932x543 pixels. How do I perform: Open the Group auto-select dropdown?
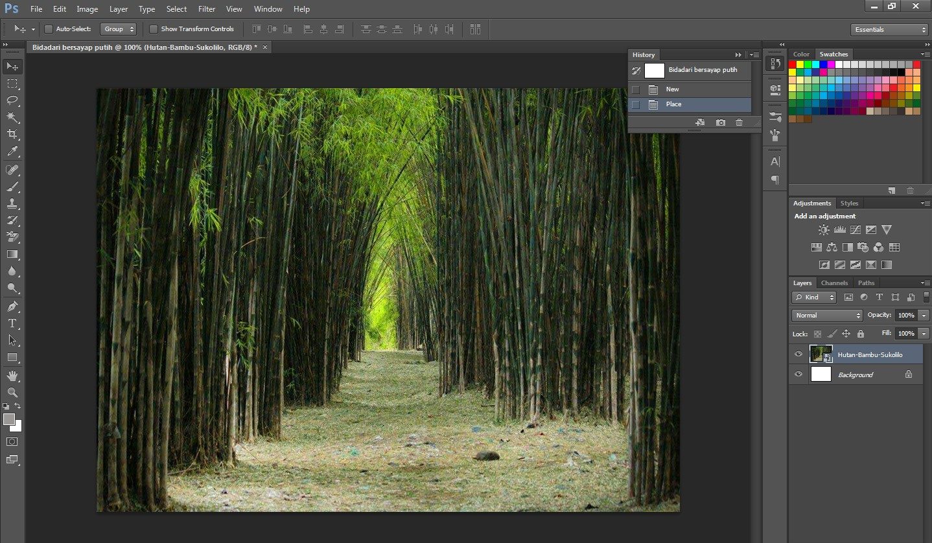(x=118, y=29)
